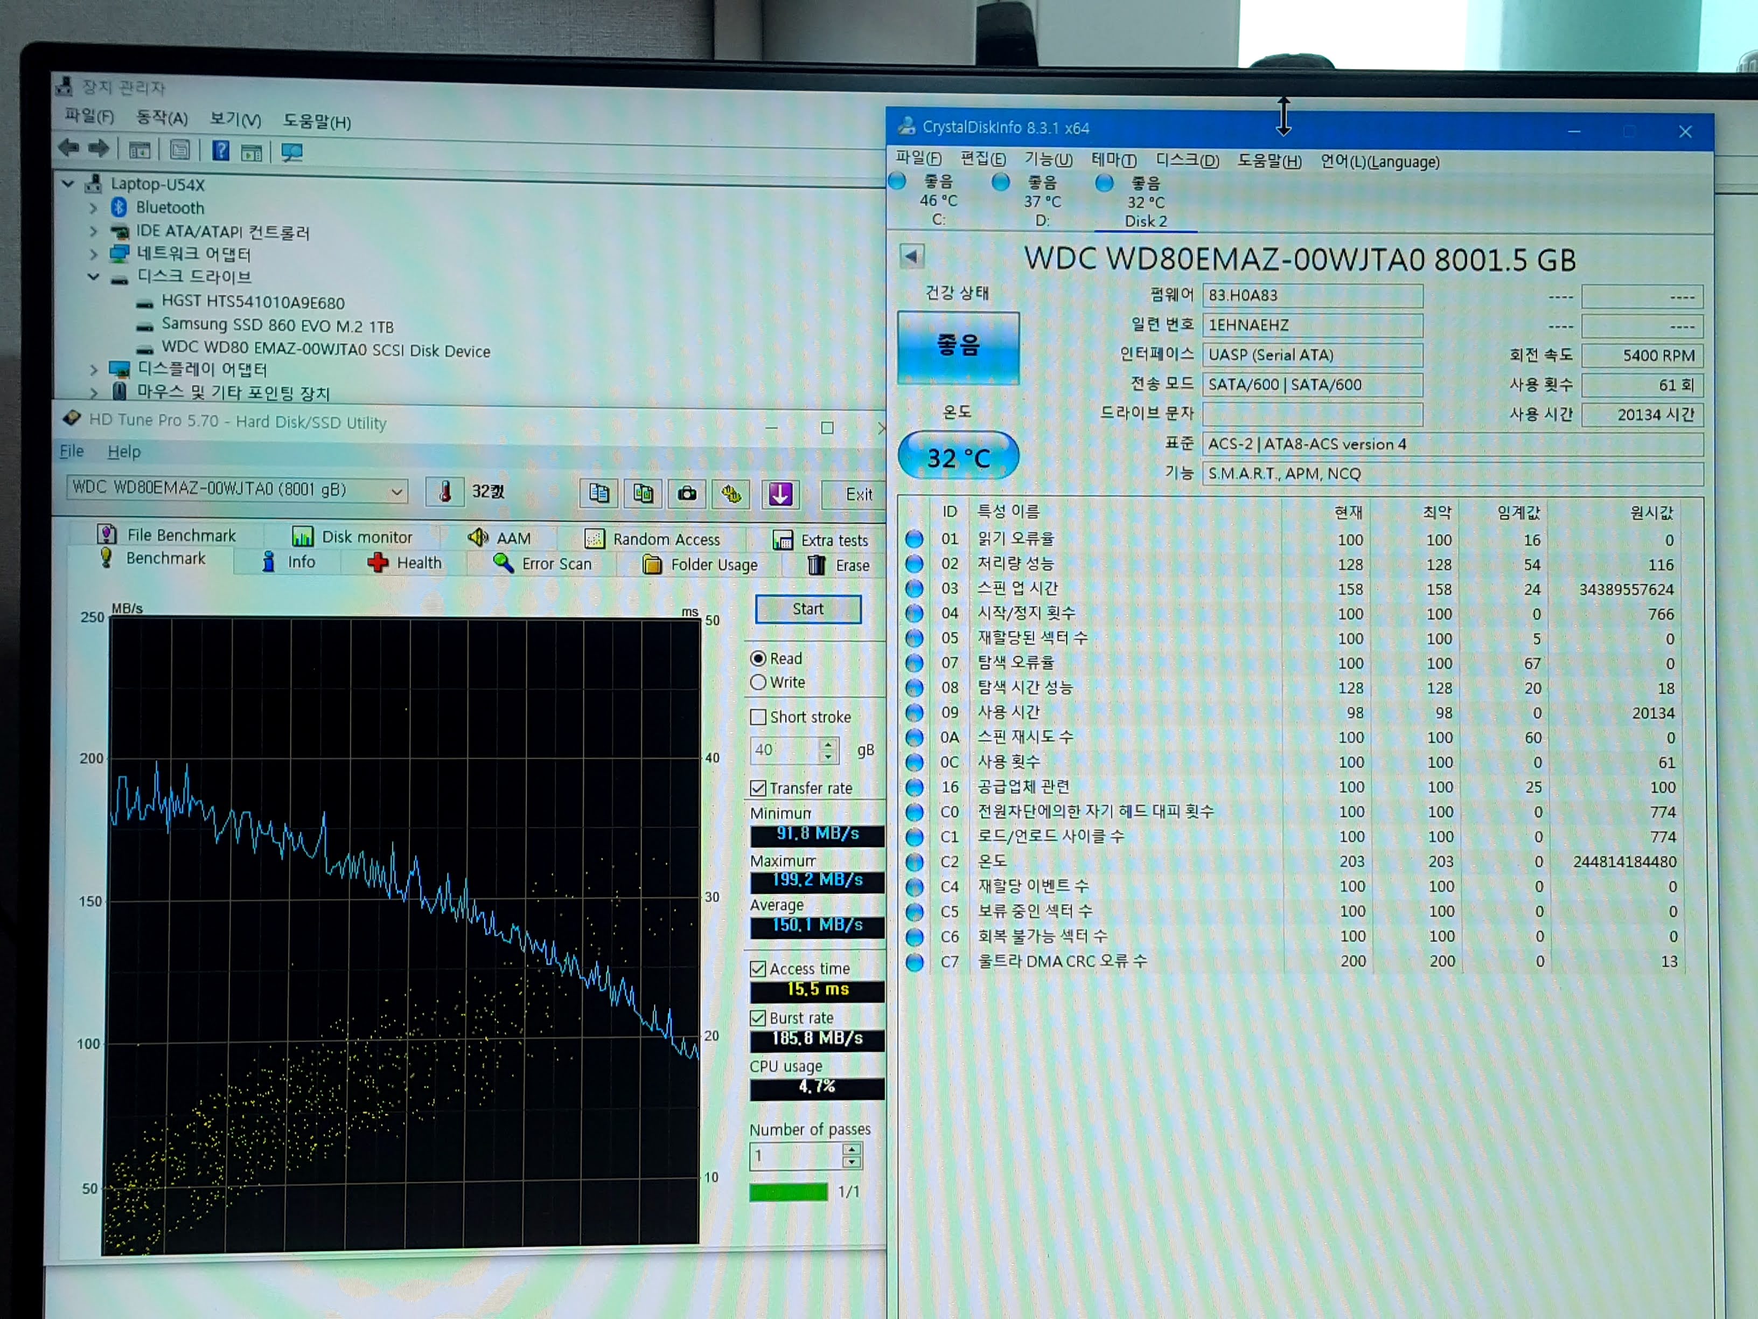Expand mouse and pointing devices node
Screen dimensions: 1758x1319
tap(93, 393)
